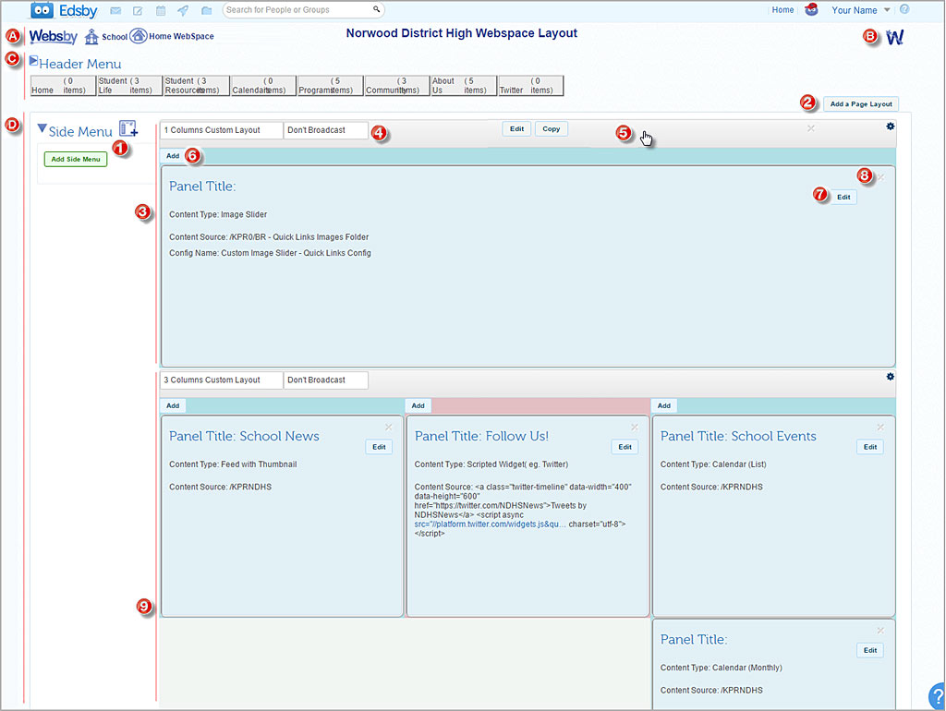Edit the School News panel
Viewport: 946px width, 711px height.
pos(379,447)
